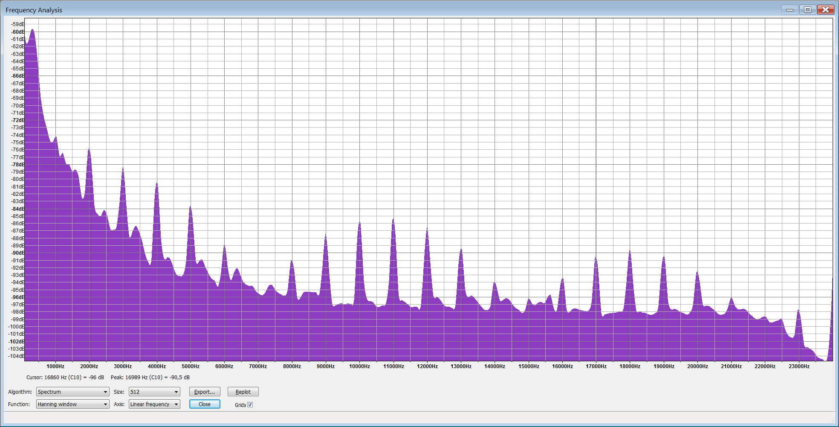Click the 20000Hz axis label
Image resolution: width=839 pixels, height=427 pixels.
(697, 366)
